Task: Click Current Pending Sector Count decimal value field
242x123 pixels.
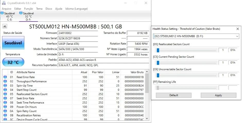Action: 223,63
